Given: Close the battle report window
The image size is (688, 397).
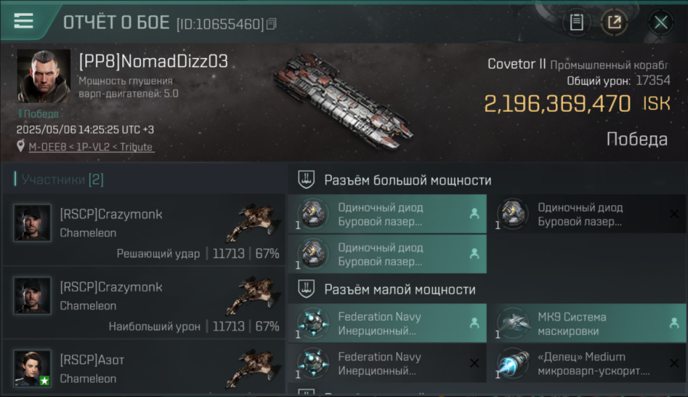Looking at the screenshot, I should tap(661, 22).
